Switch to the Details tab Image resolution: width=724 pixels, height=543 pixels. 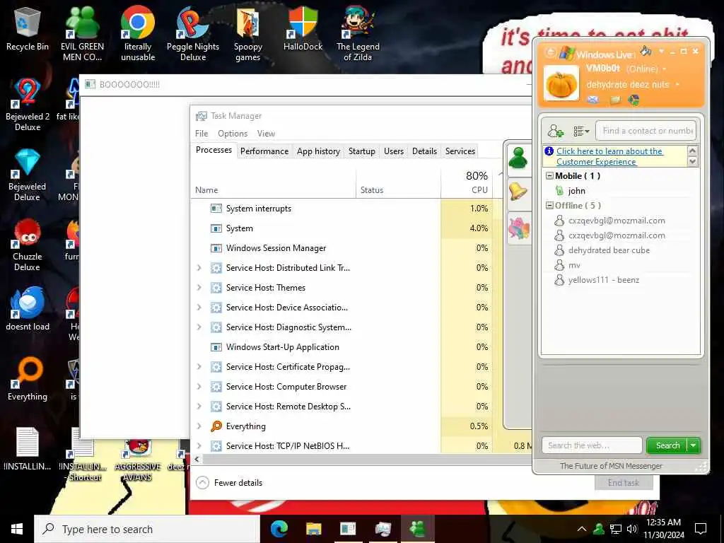point(425,151)
